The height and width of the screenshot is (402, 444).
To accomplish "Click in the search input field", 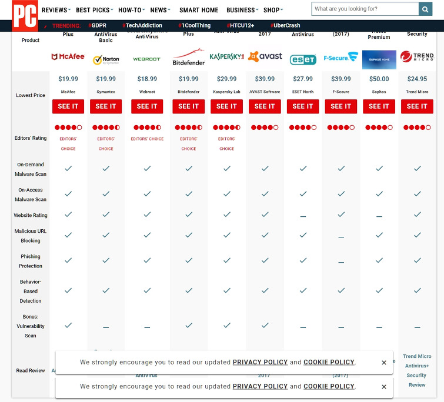I will (365, 9).
